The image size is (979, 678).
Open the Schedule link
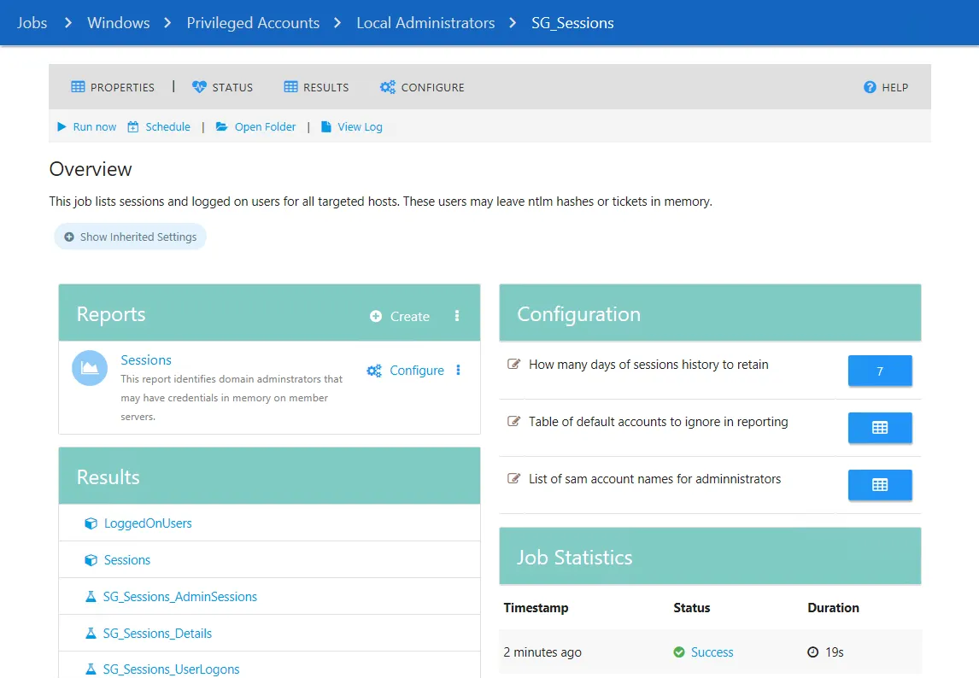(x=168, y=126)
